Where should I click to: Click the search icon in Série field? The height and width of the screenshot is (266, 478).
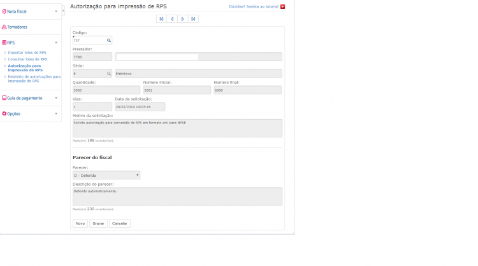109,74
